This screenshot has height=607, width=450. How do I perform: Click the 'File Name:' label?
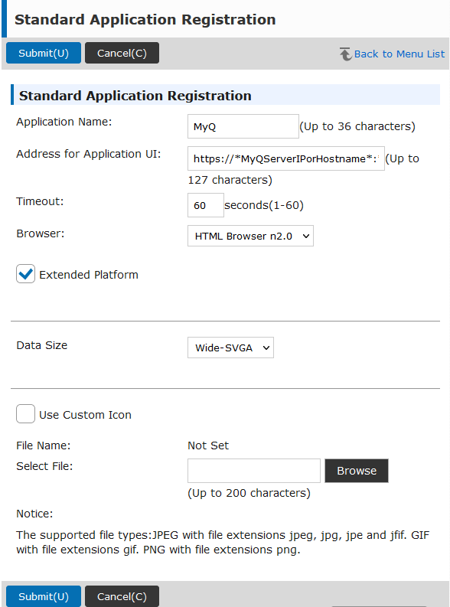44,445
